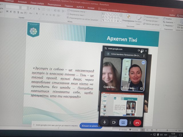Viewport: 183px width, 137px height.
Task: End the call with red hang-up button
Action: (x=137, y=122)
